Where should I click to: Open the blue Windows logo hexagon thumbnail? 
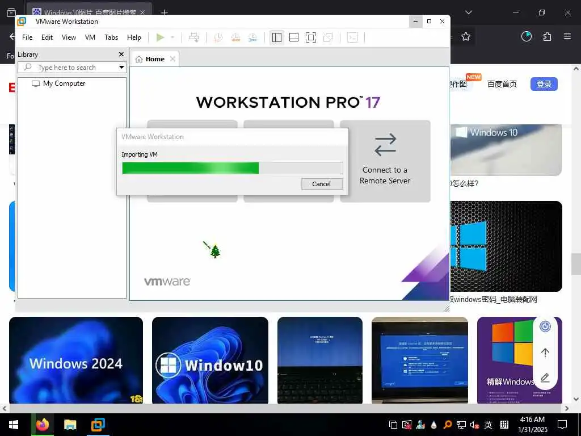tap(506, 246)
